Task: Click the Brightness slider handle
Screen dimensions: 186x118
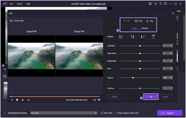Action: (x=140, y=61)
